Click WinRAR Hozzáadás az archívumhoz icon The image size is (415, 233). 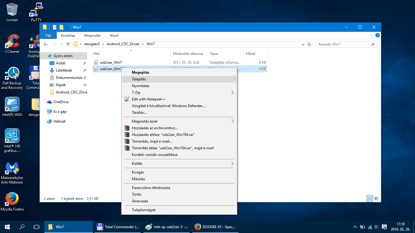point(127,128)
